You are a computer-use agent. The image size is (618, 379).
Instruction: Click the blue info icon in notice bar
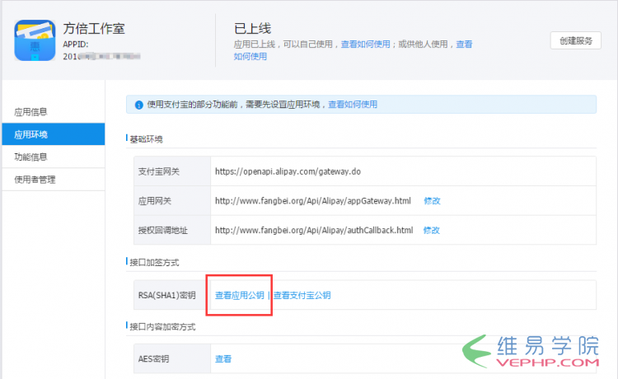pyautogui.click(x=138, y=105)
